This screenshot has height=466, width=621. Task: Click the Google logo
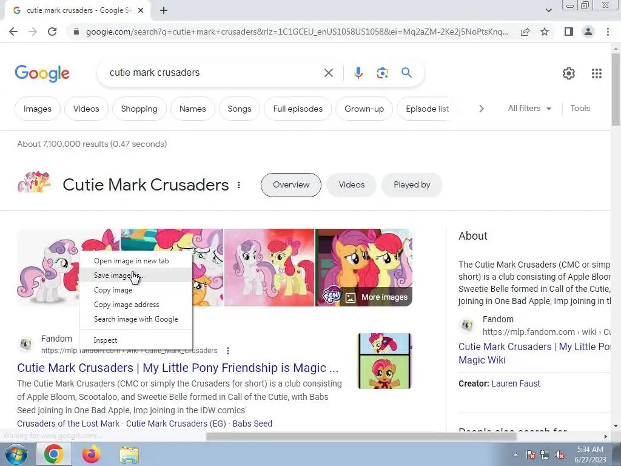42,73
